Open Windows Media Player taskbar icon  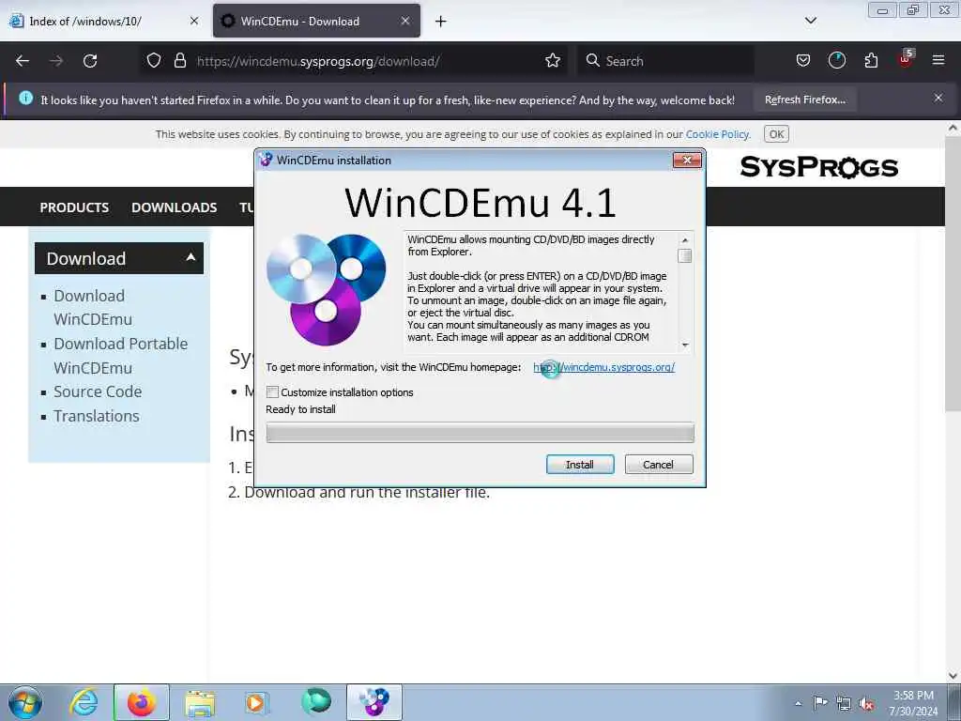click(x=256, y=702)
